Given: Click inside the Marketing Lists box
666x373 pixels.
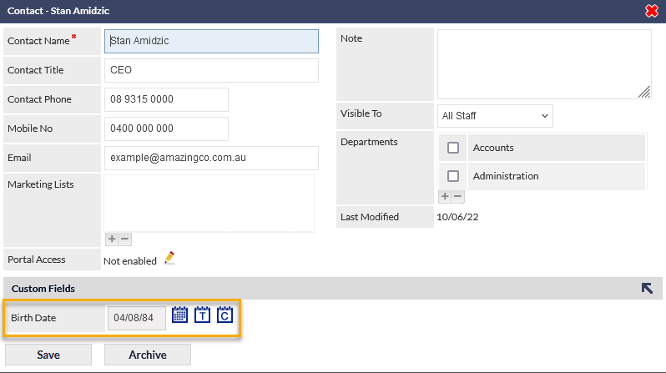Looking at the screenshot, I should pos(209,204).
